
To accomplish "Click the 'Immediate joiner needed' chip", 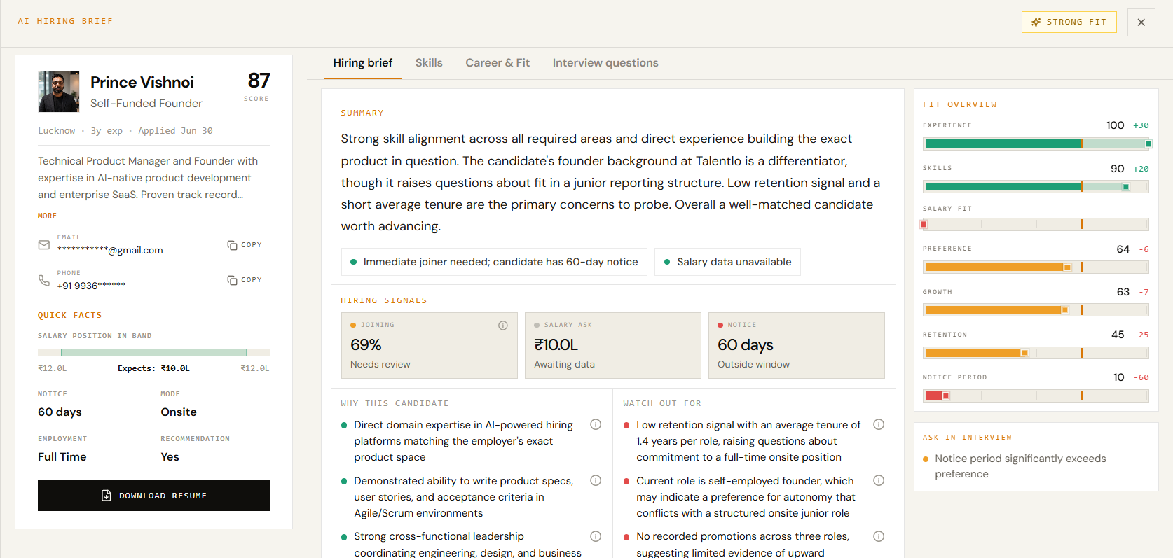I will pyautogui.click(x=494, y=262).
